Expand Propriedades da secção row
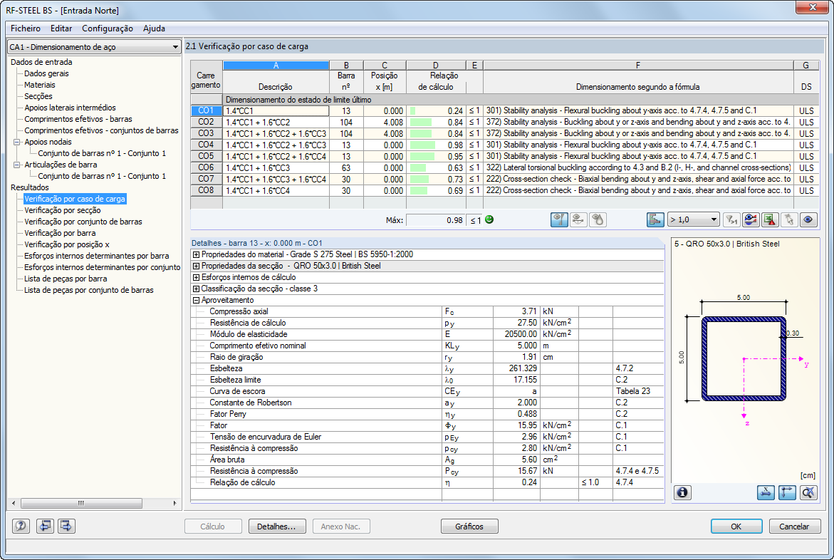 click(x=196, y=266)
